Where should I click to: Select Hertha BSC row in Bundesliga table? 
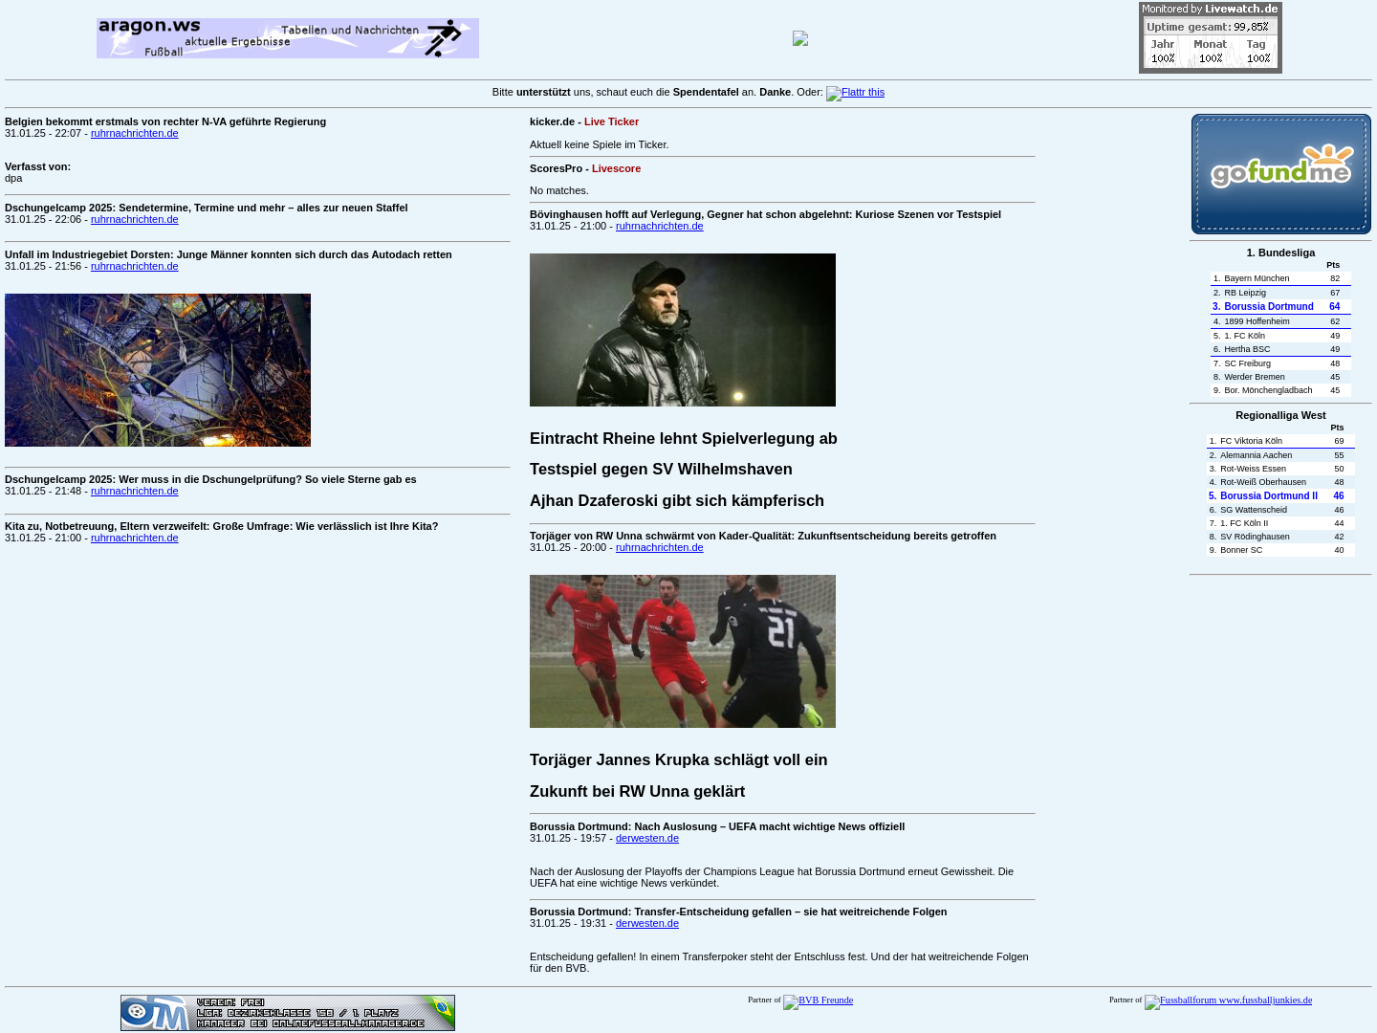1280,349
